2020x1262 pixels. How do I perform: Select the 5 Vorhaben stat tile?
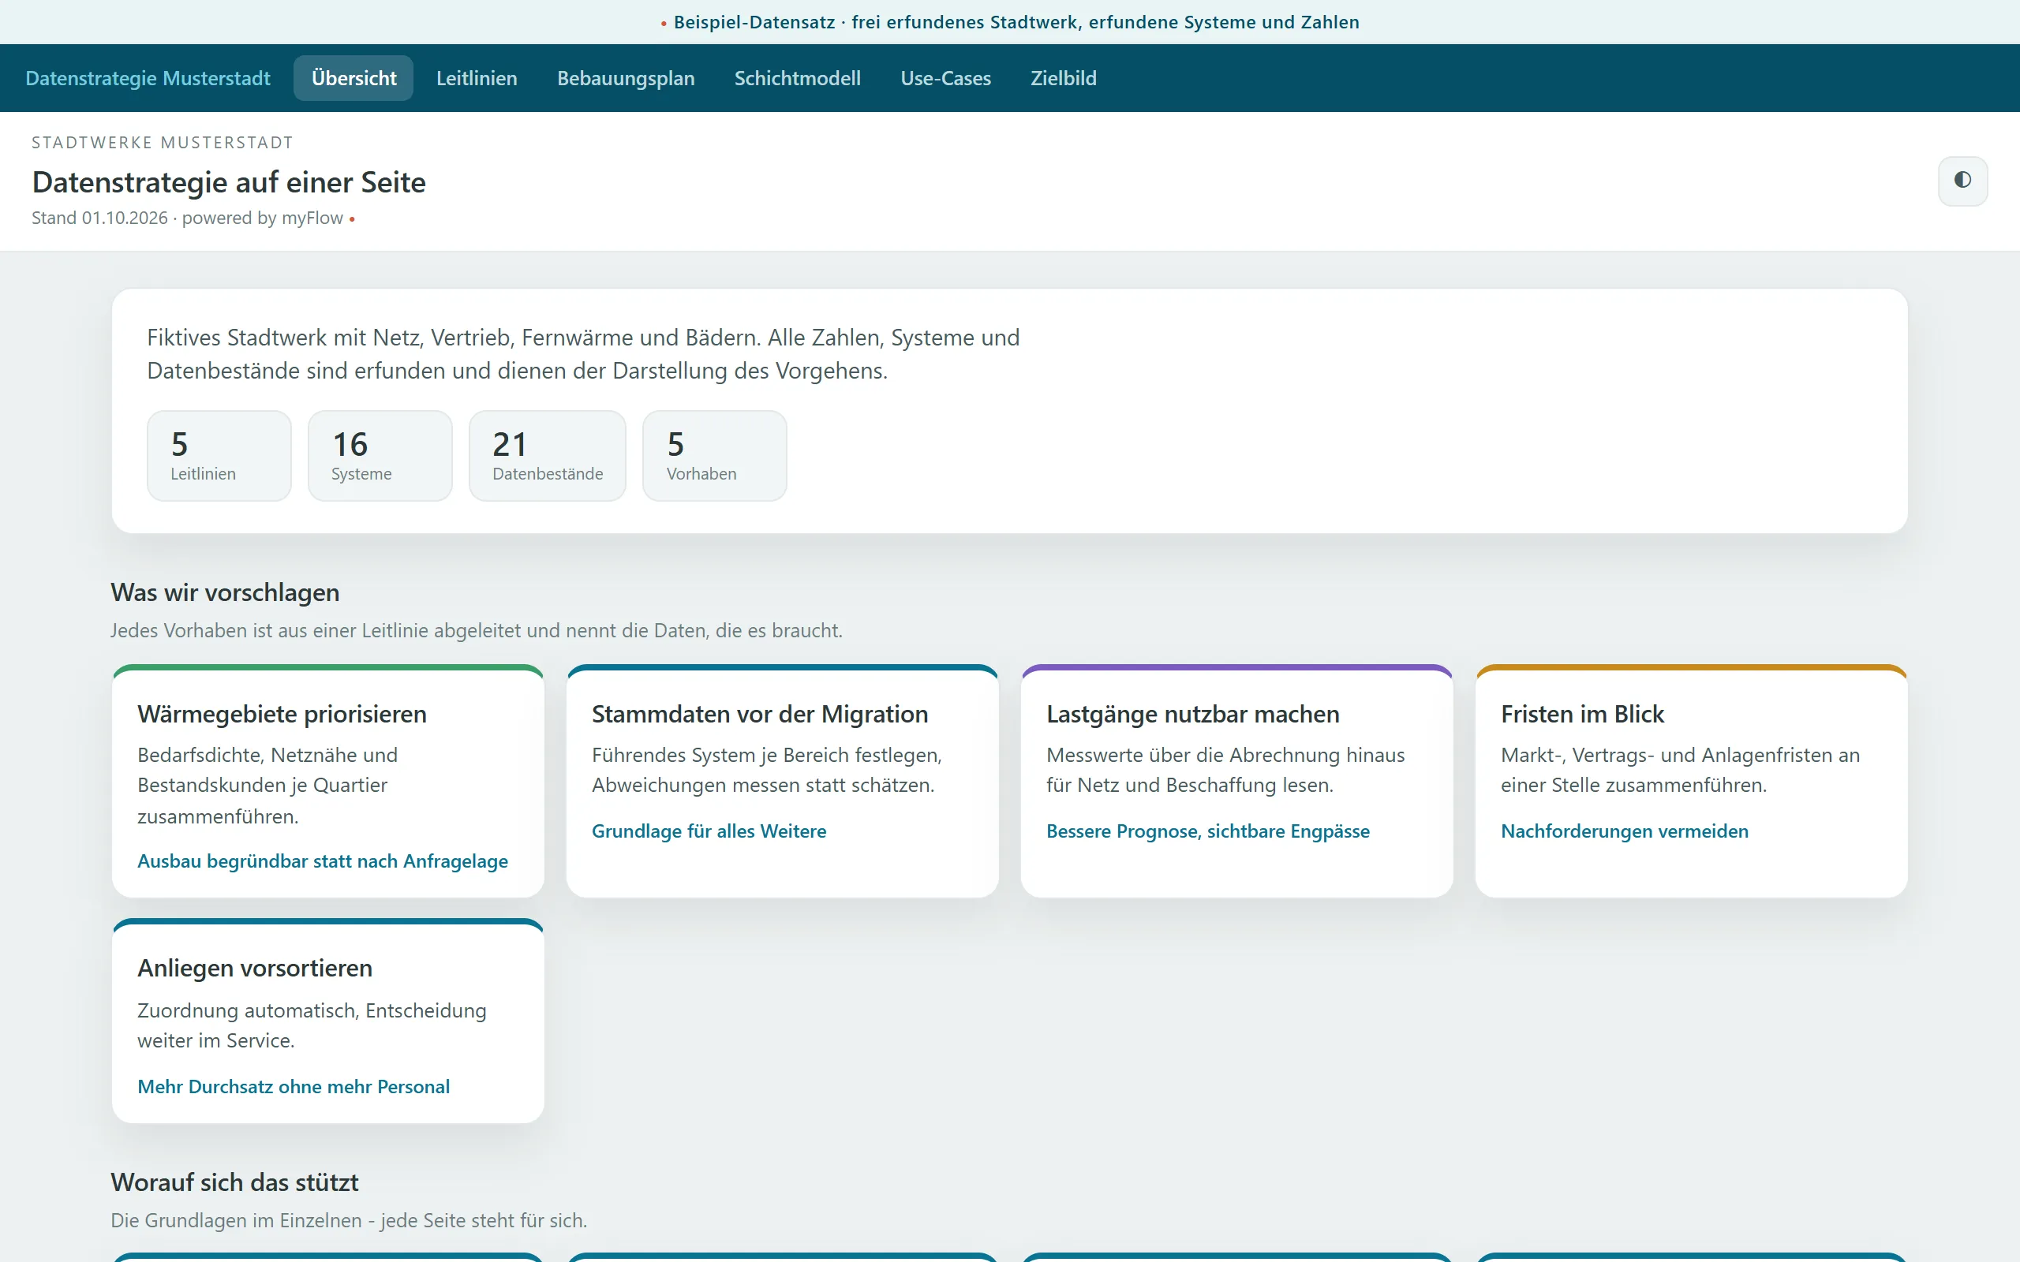coord(715,456)
